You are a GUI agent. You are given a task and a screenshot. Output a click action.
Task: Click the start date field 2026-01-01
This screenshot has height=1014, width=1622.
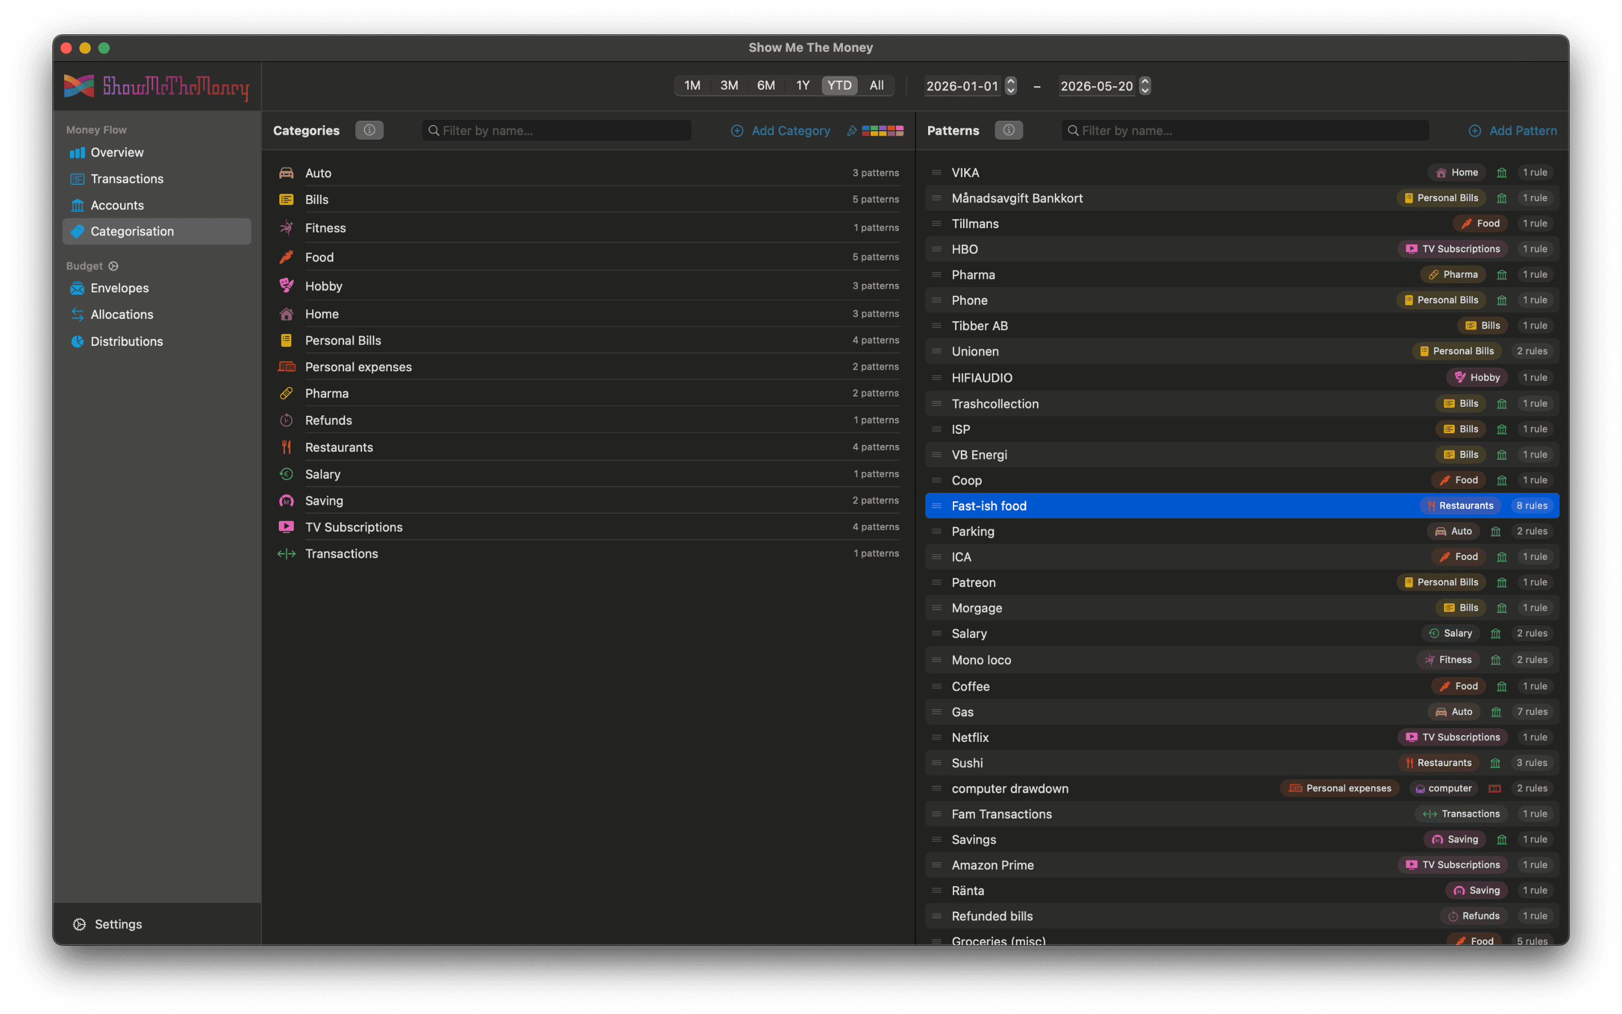[x=962, y=86]
